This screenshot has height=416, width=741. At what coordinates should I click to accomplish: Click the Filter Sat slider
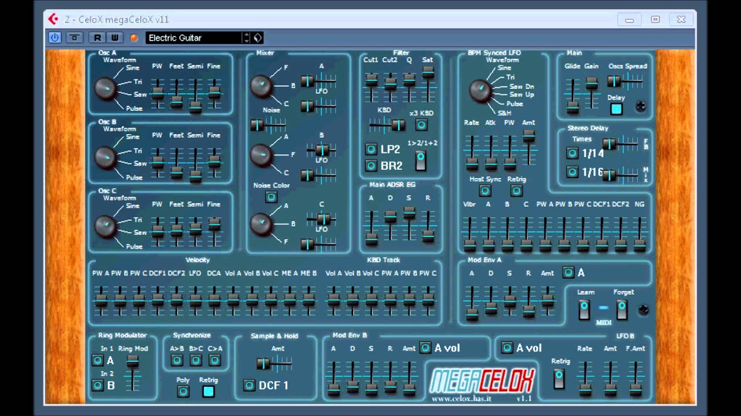tap(428, 84)
